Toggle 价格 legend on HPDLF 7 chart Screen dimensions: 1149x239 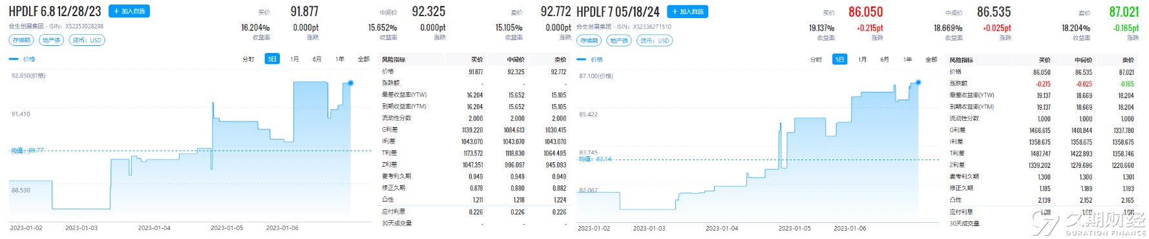(x=590, y=59)
